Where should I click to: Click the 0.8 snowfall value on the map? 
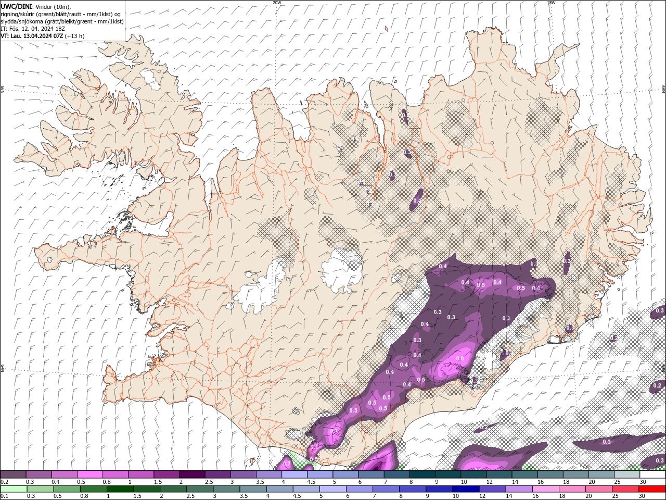(x=460, y=358)
